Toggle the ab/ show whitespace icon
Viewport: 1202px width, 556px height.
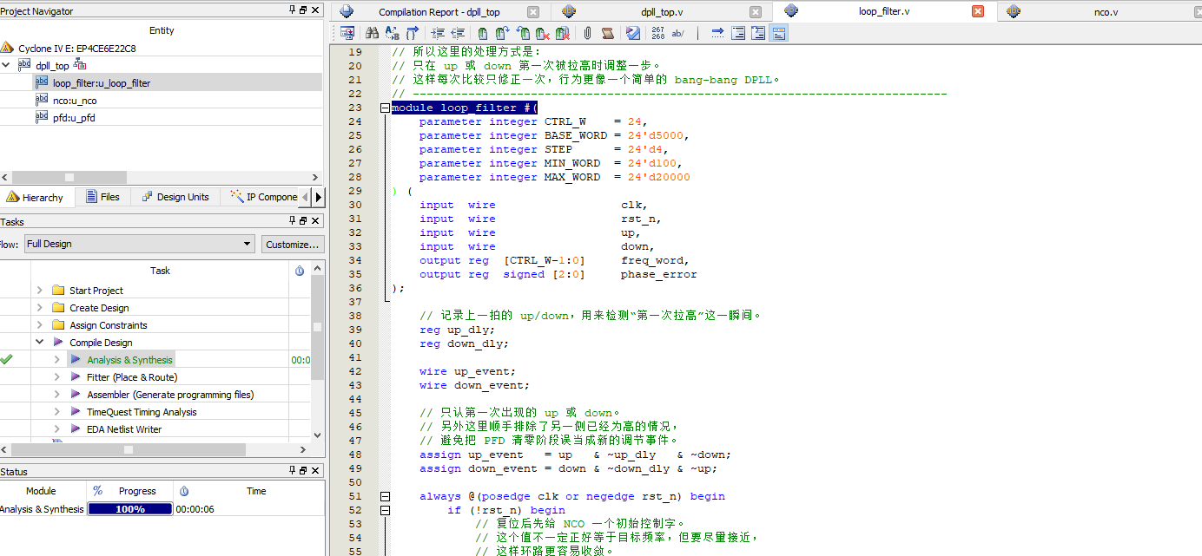point(677,33)
